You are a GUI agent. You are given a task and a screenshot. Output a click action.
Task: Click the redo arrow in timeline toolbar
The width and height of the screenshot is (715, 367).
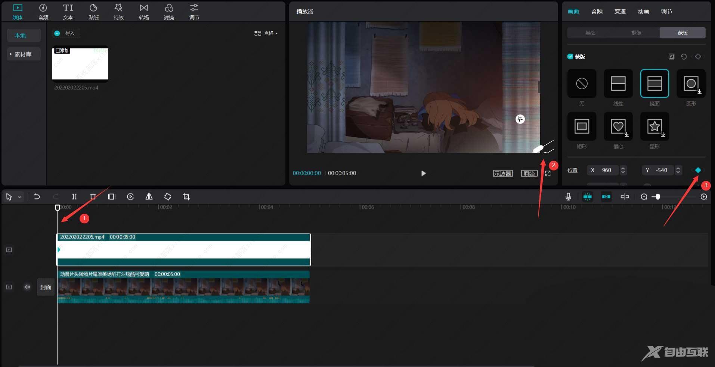pyautogui.click(x=56, y=197)
